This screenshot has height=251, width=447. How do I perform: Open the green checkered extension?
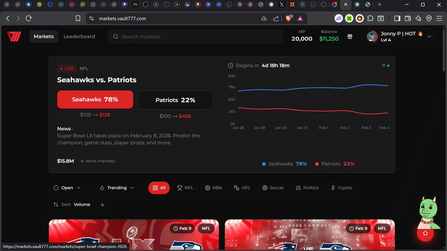(349, 18)
